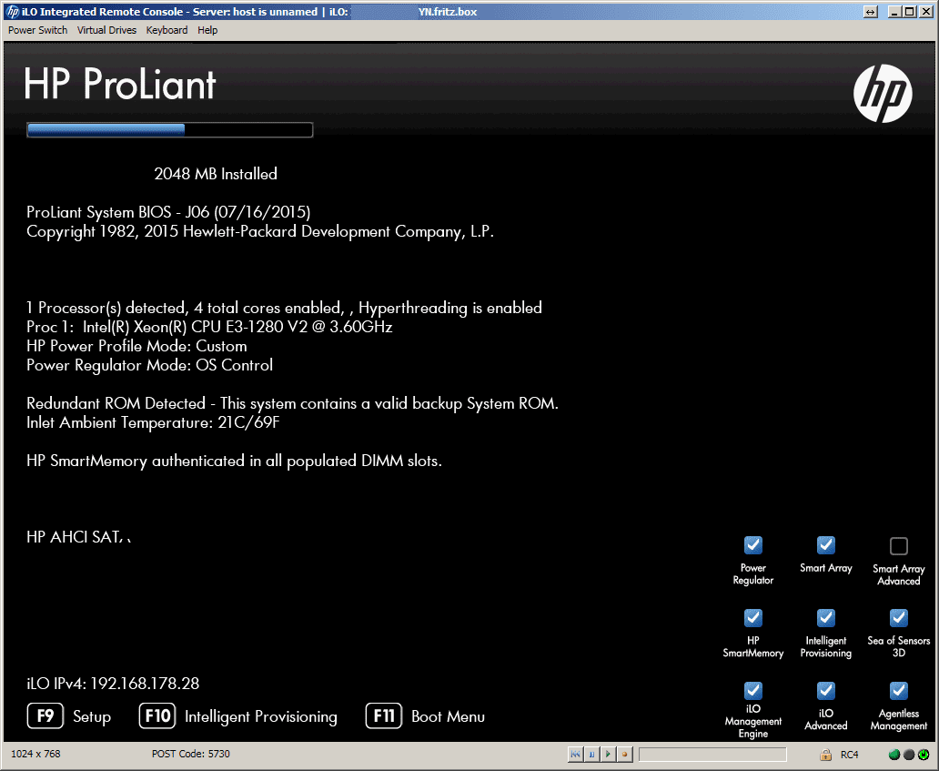Rewind console capture to the start
This screenshot has width=939, height=771.
[575, 755]
